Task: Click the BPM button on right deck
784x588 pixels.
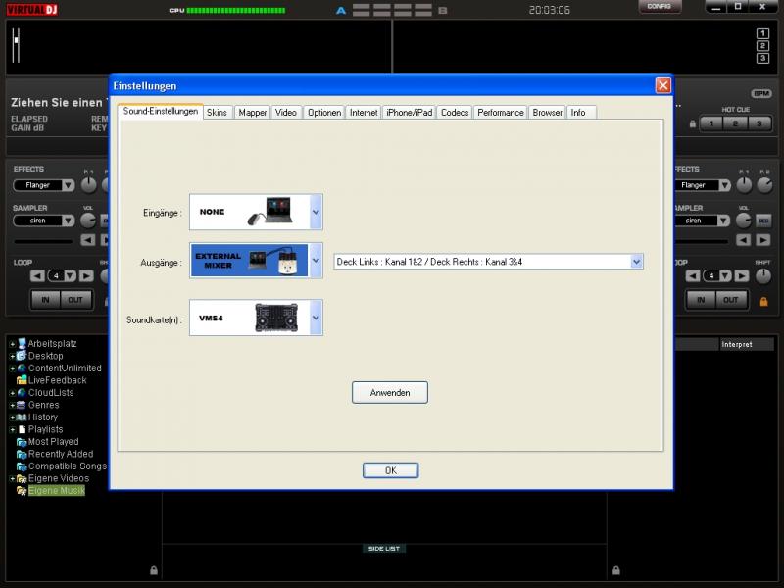Action: click(x=761, y=93)
